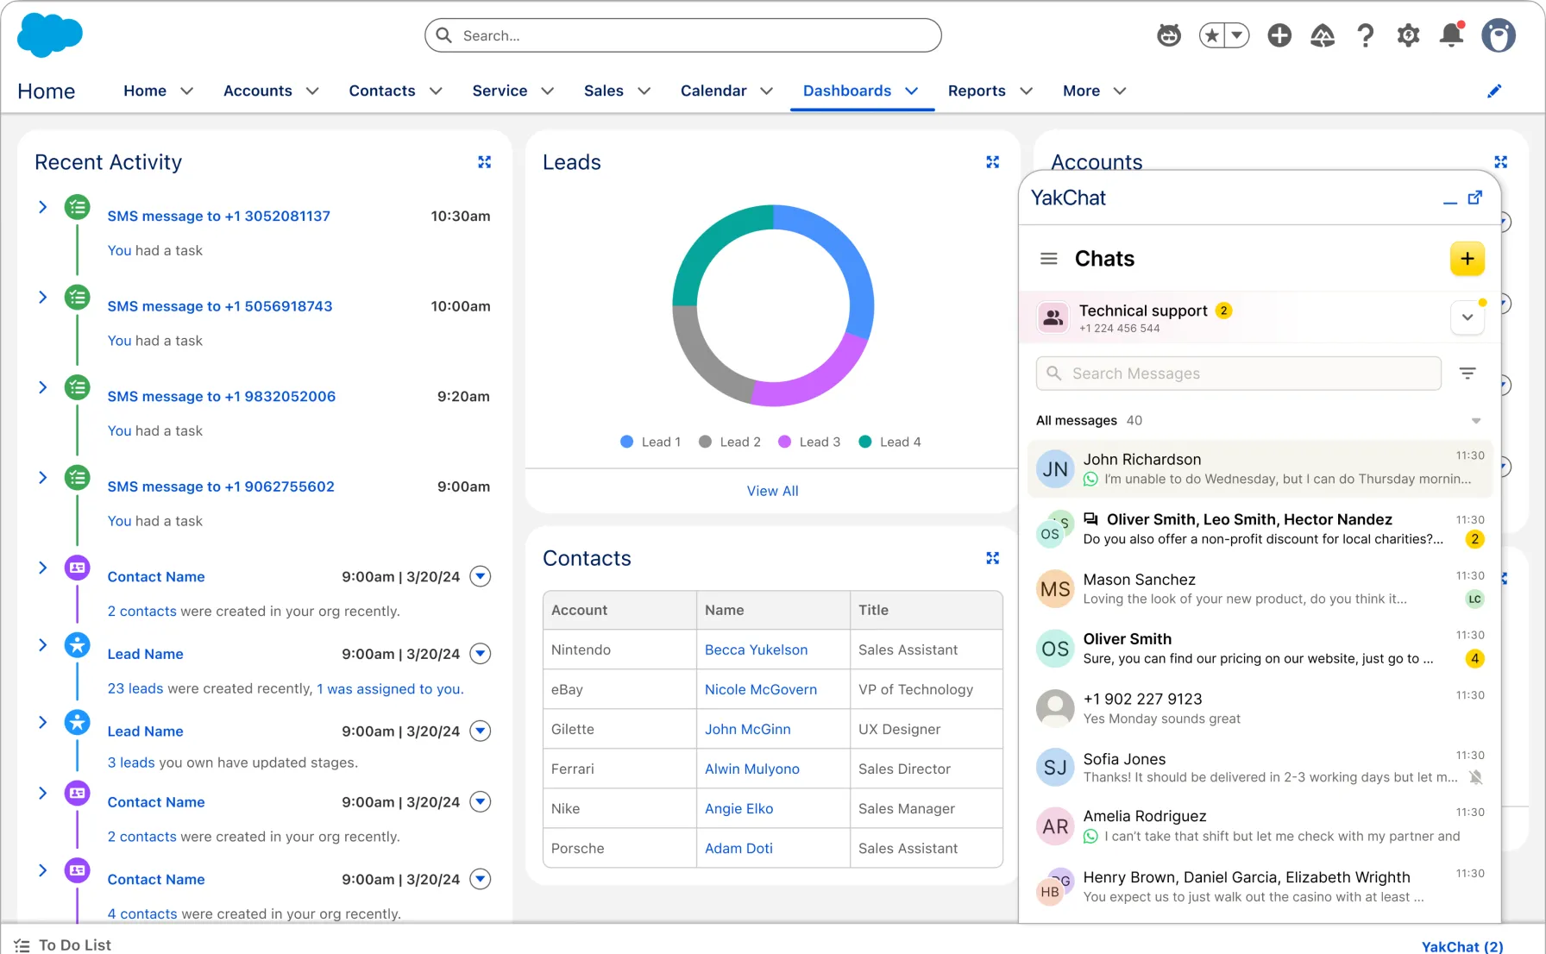Open SMS message to +1 3052081137 link
Screen dimensions: 1546x954
[219, 216]
